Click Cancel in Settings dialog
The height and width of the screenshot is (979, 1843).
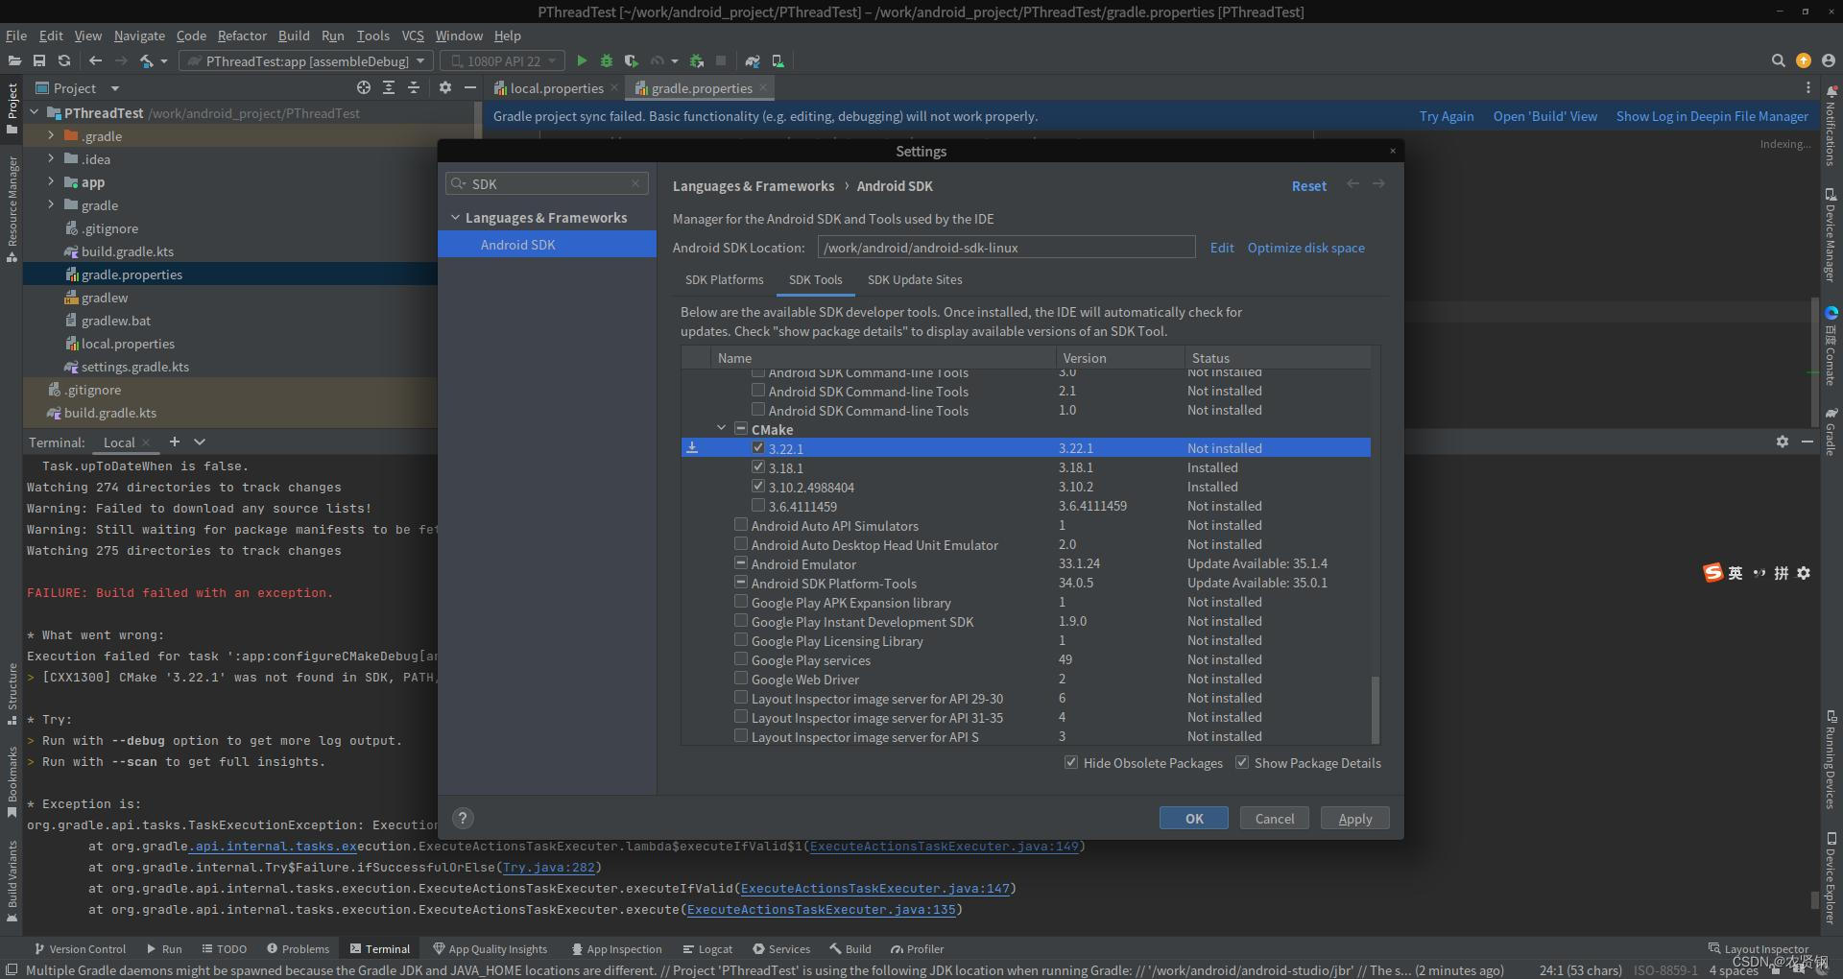(1275, 818)
